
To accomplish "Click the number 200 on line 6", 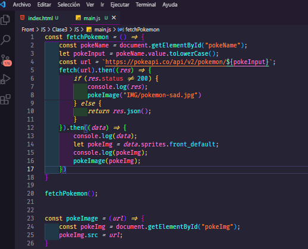I will tap(143, 78).
